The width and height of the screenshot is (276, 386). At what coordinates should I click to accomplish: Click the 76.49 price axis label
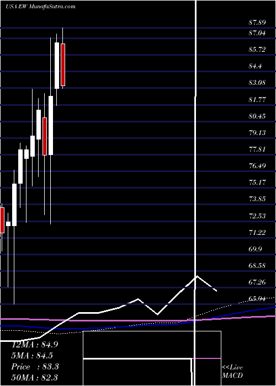click(x=257, y=165)
